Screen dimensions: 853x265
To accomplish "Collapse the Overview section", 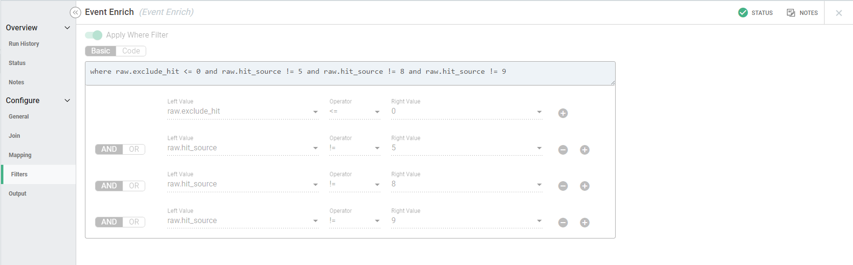I will 67,28.
